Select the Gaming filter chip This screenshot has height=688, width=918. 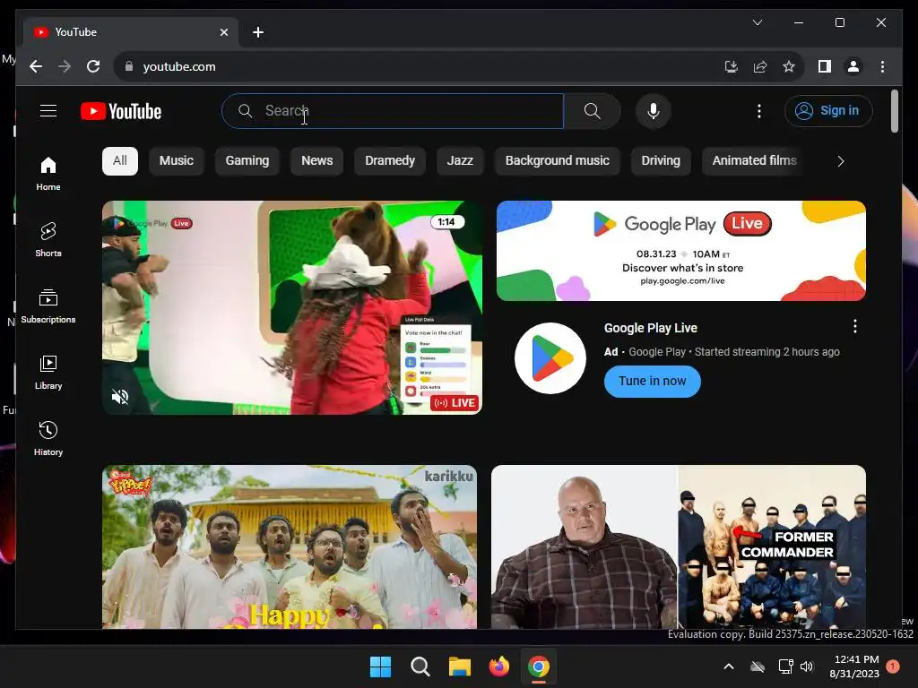(247, 161)
